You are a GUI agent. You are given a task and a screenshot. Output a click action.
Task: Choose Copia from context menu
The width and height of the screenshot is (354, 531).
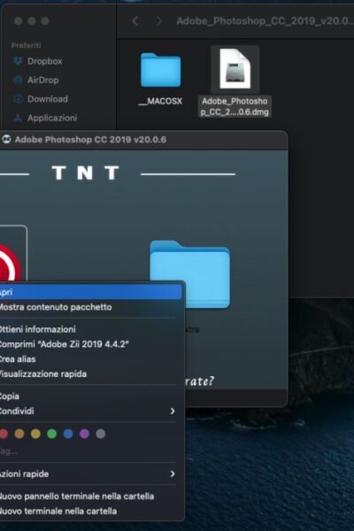(91, 396)
